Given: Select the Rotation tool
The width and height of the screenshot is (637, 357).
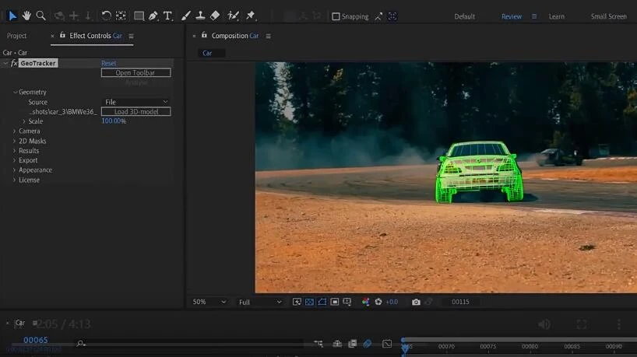Looking at the screenshot, I should [106, 16].
